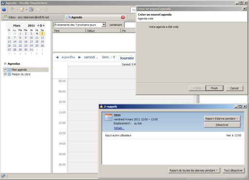Open the Report de toutes les alarmes dropdown

[194, 170]
